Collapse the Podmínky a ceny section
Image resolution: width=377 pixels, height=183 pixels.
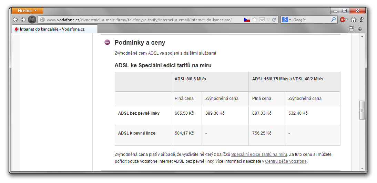(x=107, y=43)
